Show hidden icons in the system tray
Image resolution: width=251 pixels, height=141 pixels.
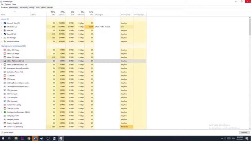click(x=222, y=138)
